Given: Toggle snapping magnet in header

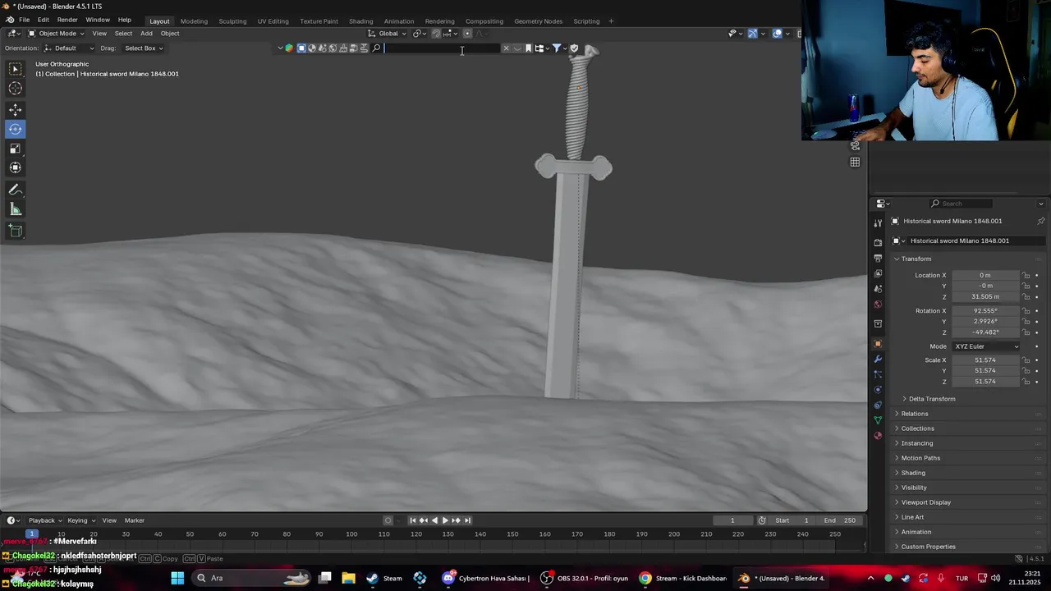Looking at the screenshot, I should 436,34.
